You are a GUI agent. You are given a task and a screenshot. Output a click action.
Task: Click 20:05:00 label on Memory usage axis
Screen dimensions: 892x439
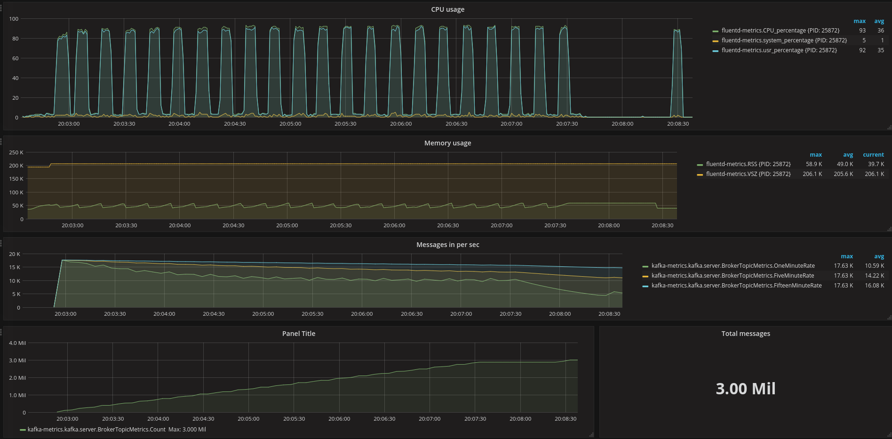(287, 225)
